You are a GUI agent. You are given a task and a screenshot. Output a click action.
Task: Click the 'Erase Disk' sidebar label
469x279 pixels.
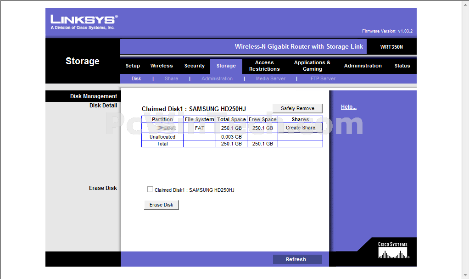[x=103, y=188]
